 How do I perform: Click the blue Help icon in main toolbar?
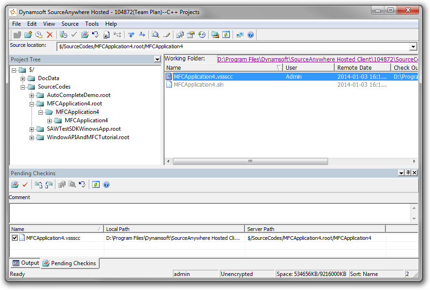tap(250, 35)
